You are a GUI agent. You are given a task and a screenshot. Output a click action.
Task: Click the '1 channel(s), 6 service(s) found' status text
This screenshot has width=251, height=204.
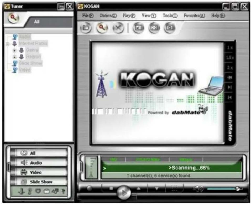pyautogui.click(x=159, y=176)
